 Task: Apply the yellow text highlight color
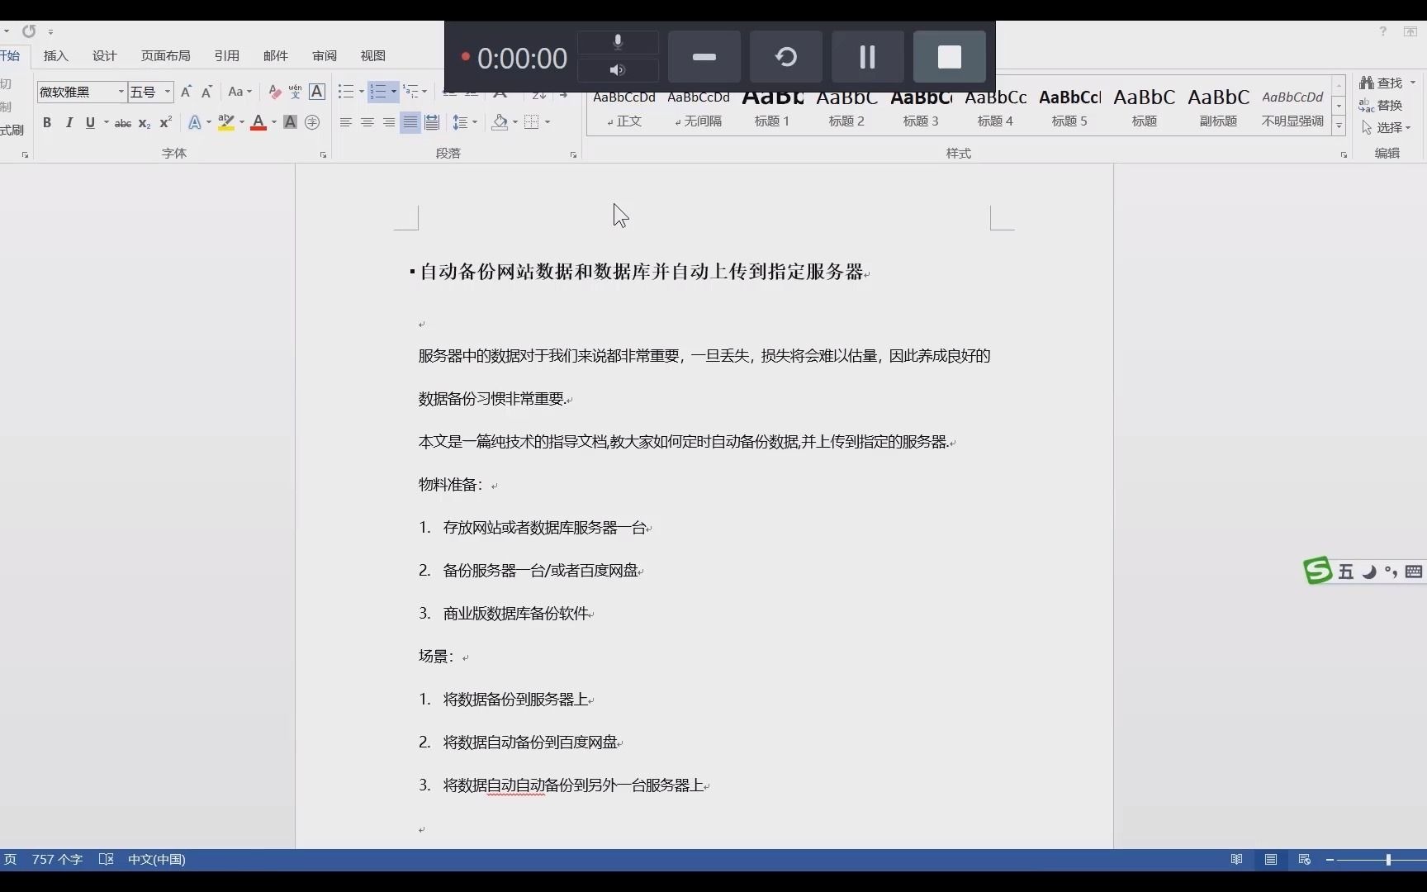click(225, 122)
